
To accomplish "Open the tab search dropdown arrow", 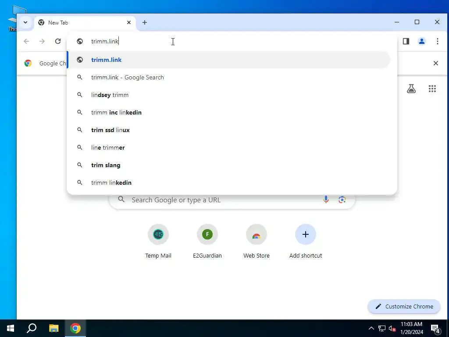I will (x=25, y=22).
